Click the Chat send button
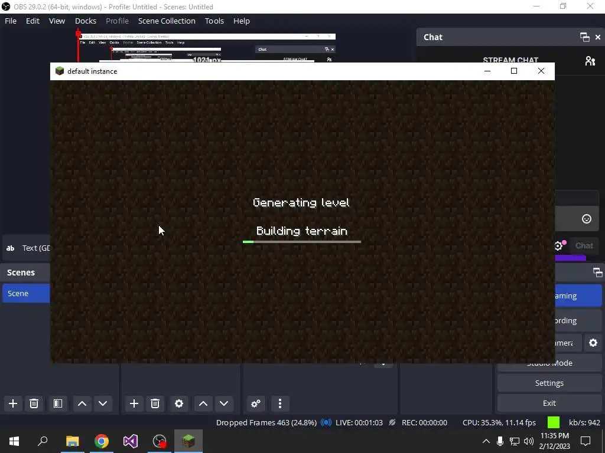The image size is (605, 453). [x=584, y=245]
